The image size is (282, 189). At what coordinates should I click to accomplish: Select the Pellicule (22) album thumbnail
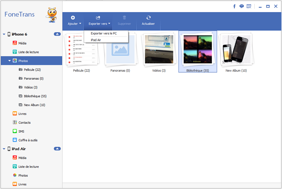coord(82,49)
